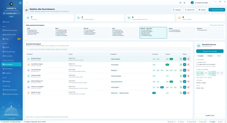Expand the Le Comptoir des Halles account menu

(201, 3)
